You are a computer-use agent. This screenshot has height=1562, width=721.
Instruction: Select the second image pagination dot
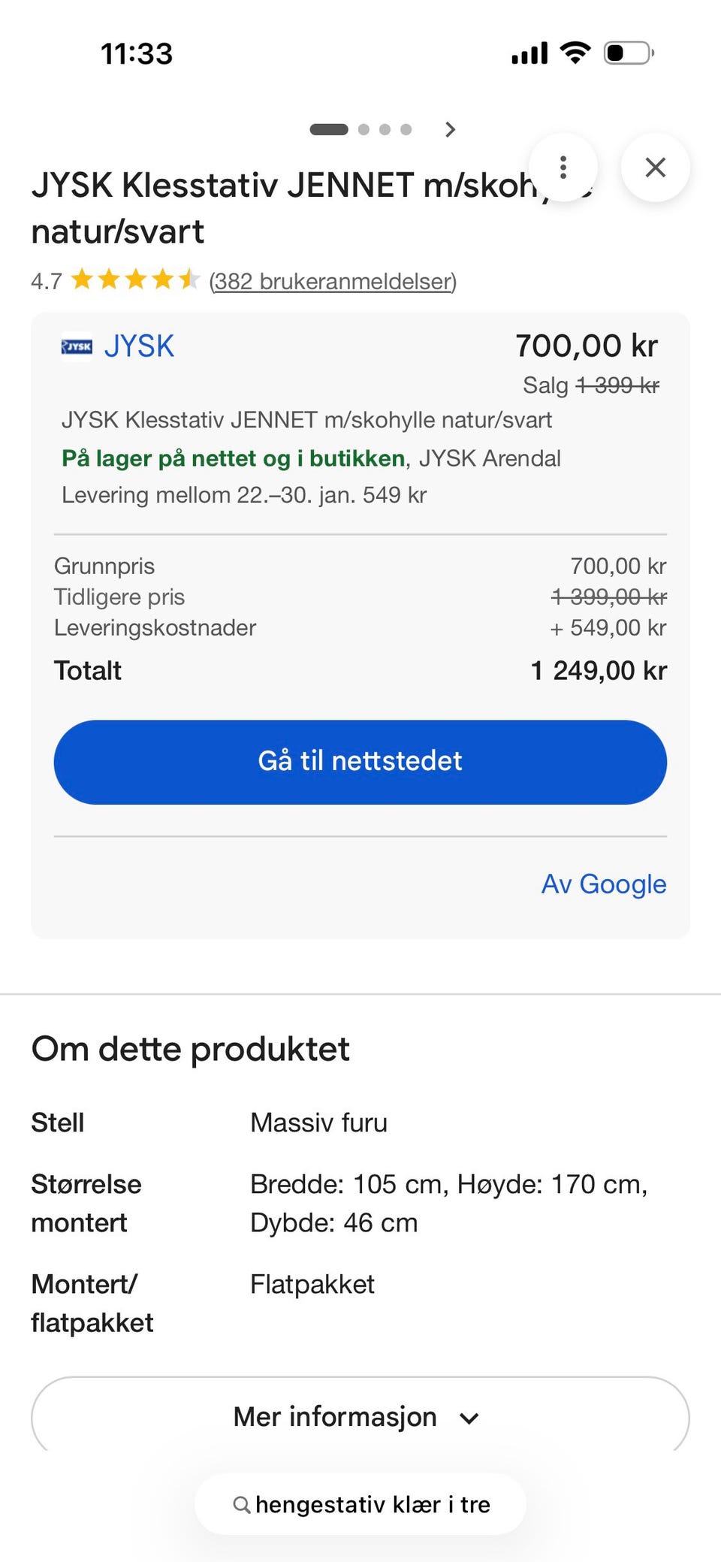[364, 129]
